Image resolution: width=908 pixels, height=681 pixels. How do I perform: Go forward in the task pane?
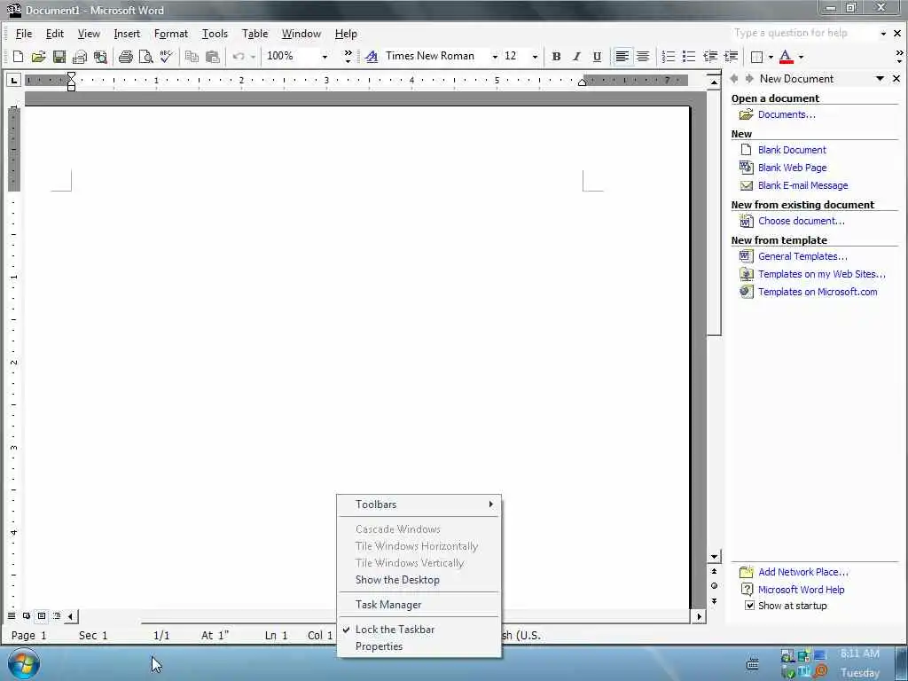point(749,78)
